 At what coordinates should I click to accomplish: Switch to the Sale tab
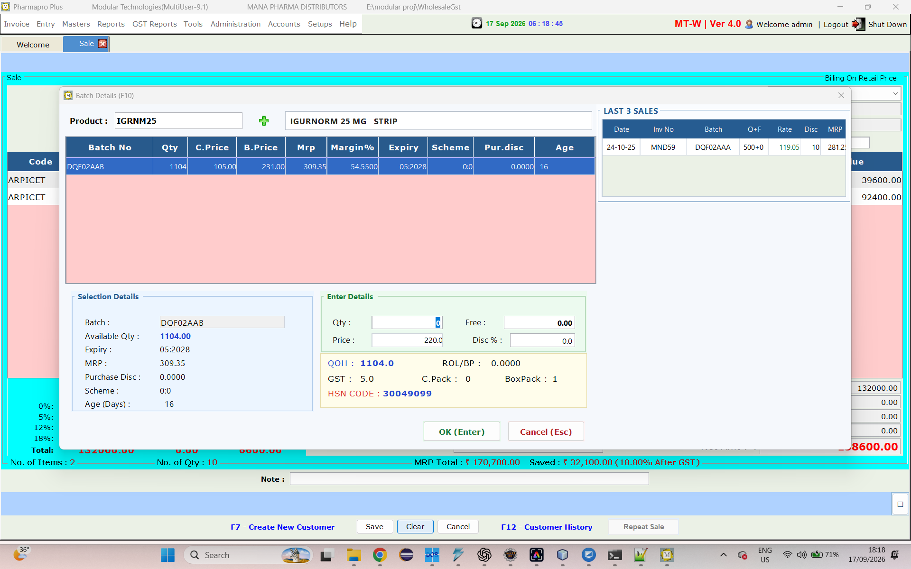click(86, 44)
